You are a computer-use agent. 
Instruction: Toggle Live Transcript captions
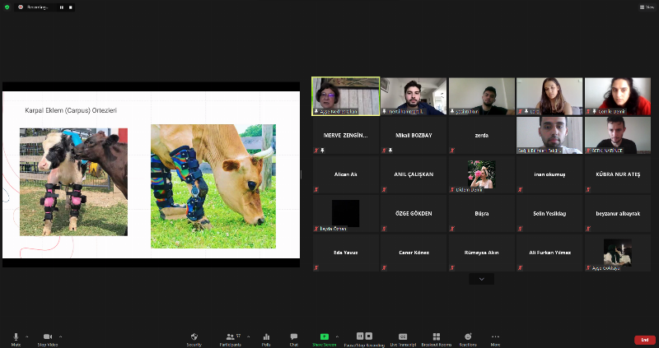pyautogui.click(x=403, y=337)
